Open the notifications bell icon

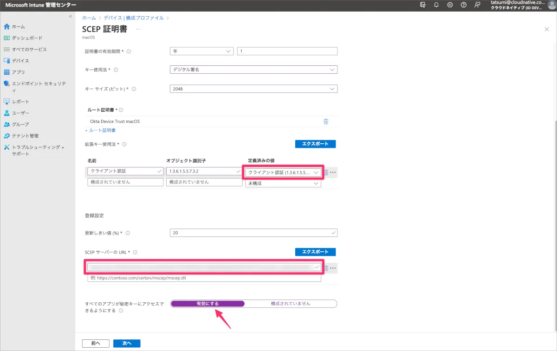click(436, 5)
